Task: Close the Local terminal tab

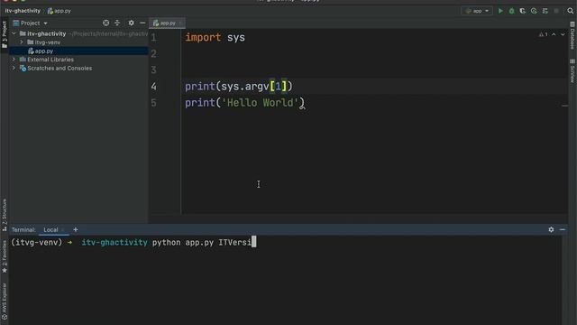Action: (x=63, y=229)
